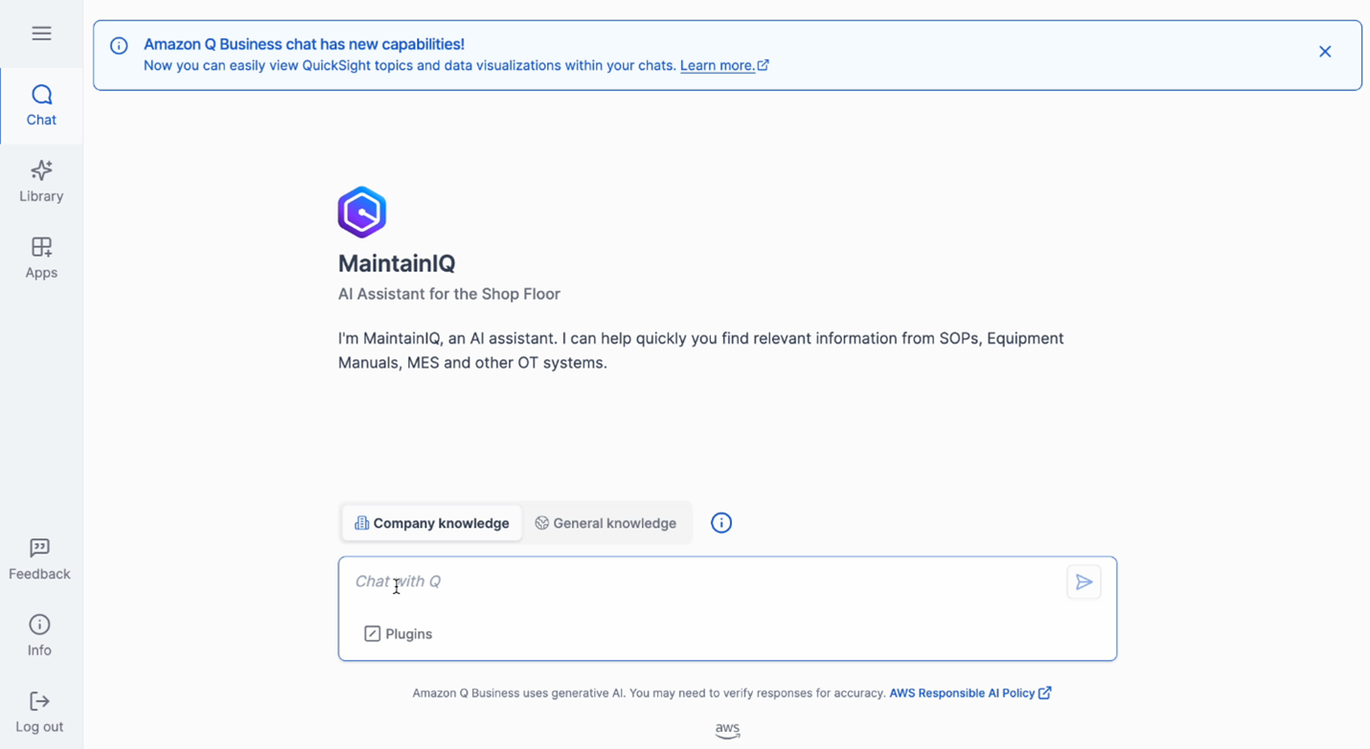The width and height of the screenshot is (1370, 749).
Task: Go to Chat in sidebar
Action: pos(41,105)
